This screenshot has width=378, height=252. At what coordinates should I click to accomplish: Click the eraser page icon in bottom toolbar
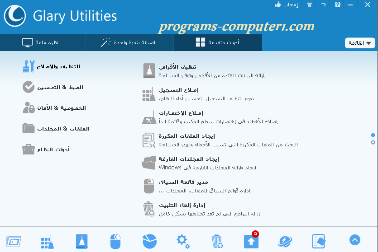coord(319,242)
